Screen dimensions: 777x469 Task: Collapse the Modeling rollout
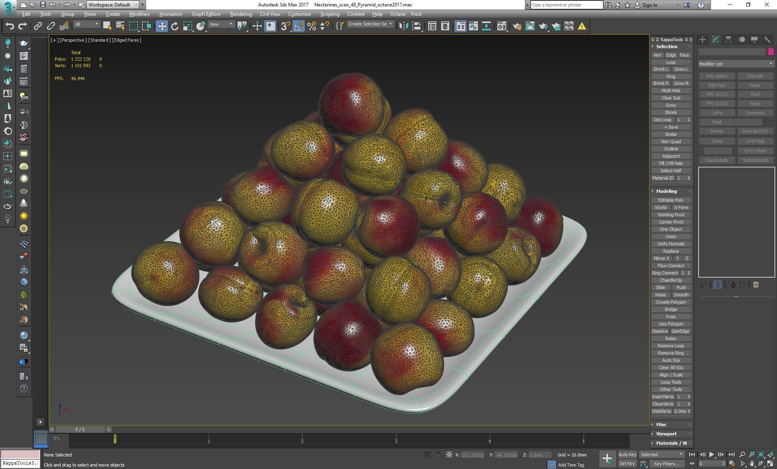tap(666, 191)
